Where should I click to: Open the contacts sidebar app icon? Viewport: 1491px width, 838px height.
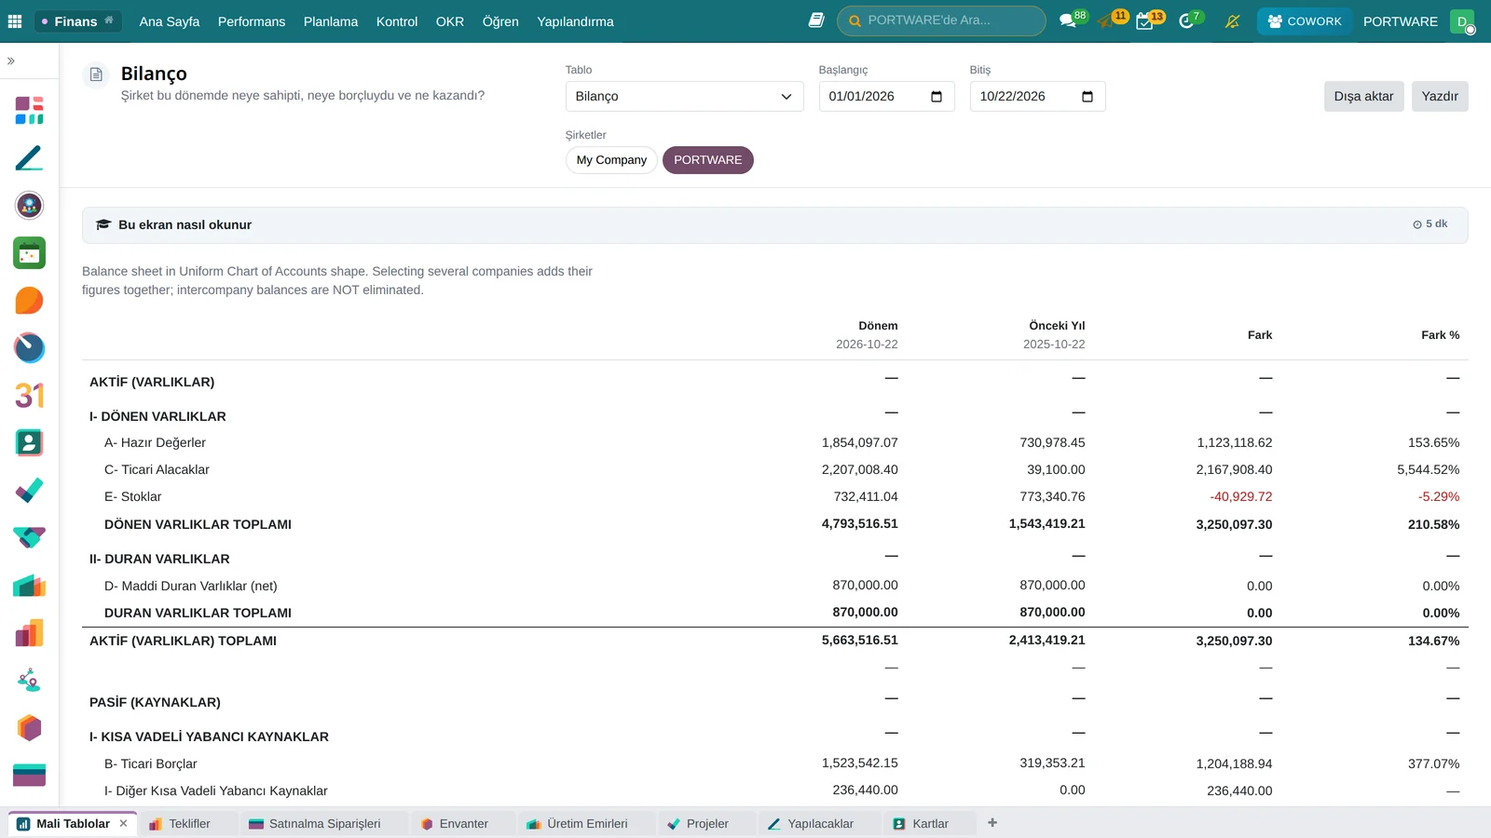(x=29, y=442)
